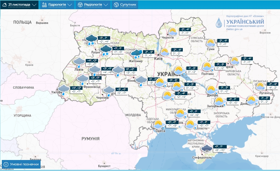
Task: Click the Краснодар city label
Action: click(262, 156)
